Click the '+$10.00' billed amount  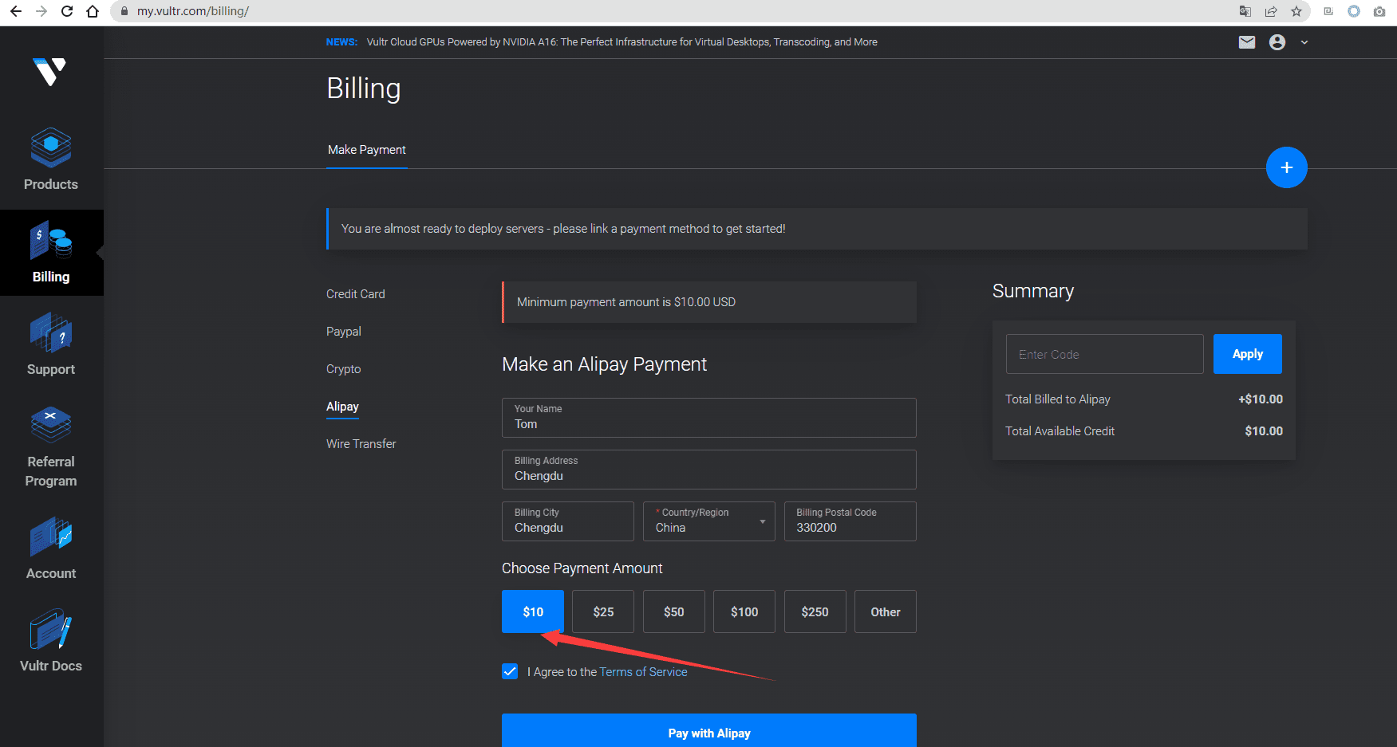point(1261,399)
